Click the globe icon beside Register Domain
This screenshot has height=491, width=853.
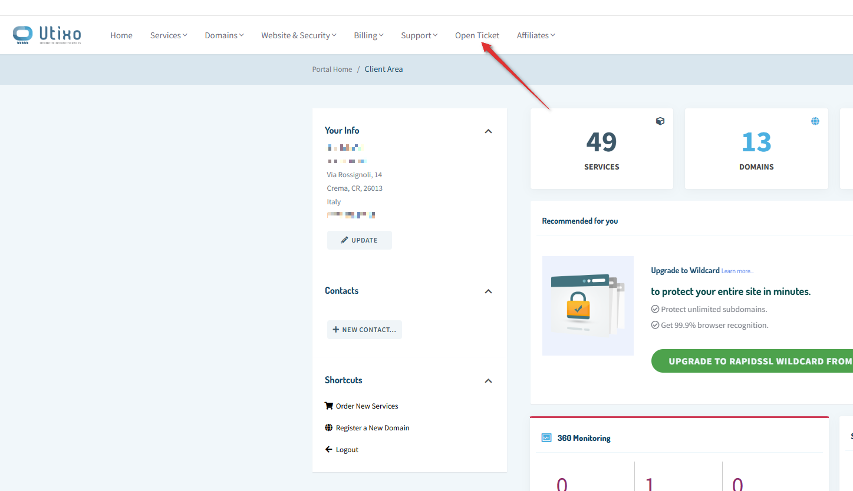tap(329, 427)
